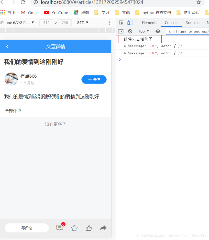209x240 pixels.
Task: Click the console filter input field
Action: 187,31
